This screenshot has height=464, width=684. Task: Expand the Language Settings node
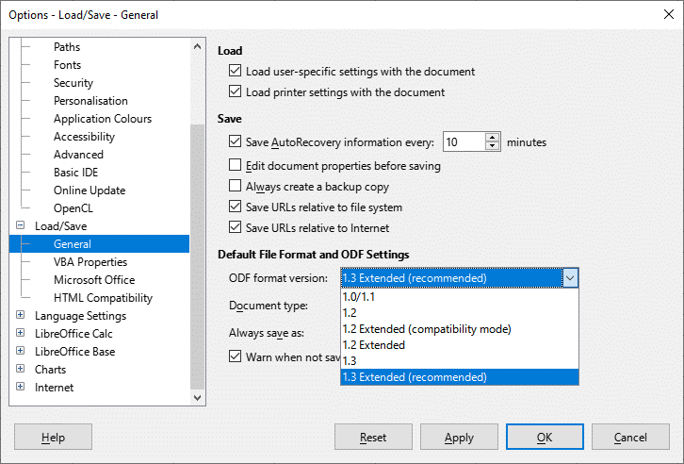point(20,315)
